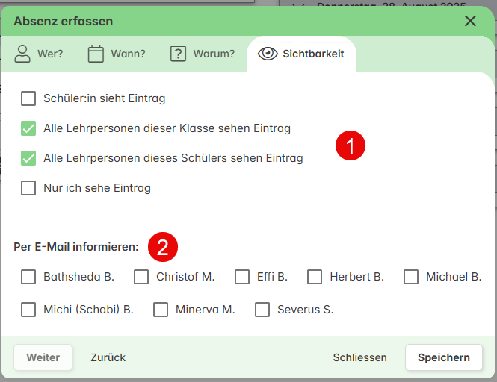Image resolution: width=497 pixels, height=382 pixels.
Task: Uncheck 'Alle Lehrpersonen dieser Klasse sehen Eintrag'
Action: coord(28,128)
